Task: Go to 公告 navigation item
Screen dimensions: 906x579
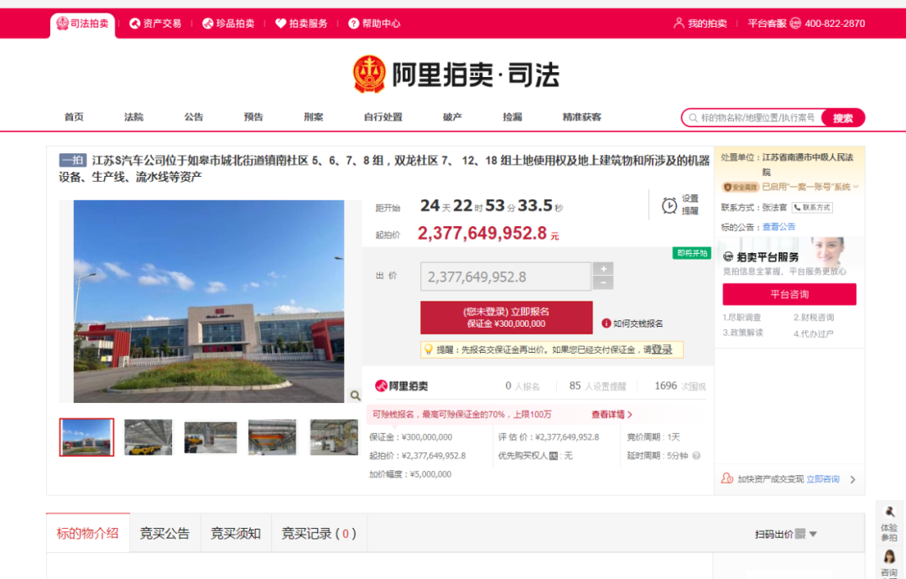Action: (x=194, y=117)
